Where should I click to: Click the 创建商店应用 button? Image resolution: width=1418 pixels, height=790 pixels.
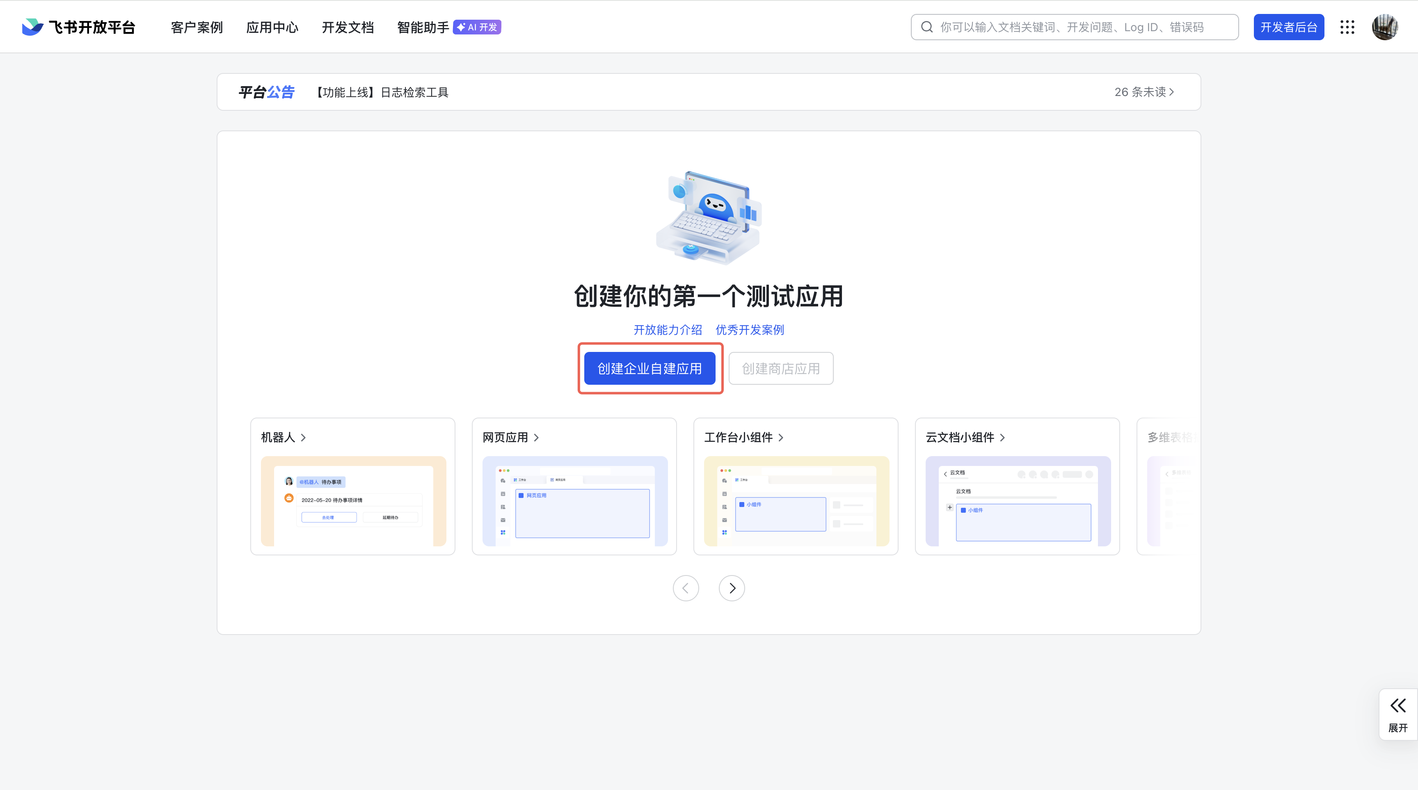(x=780, y=368)
